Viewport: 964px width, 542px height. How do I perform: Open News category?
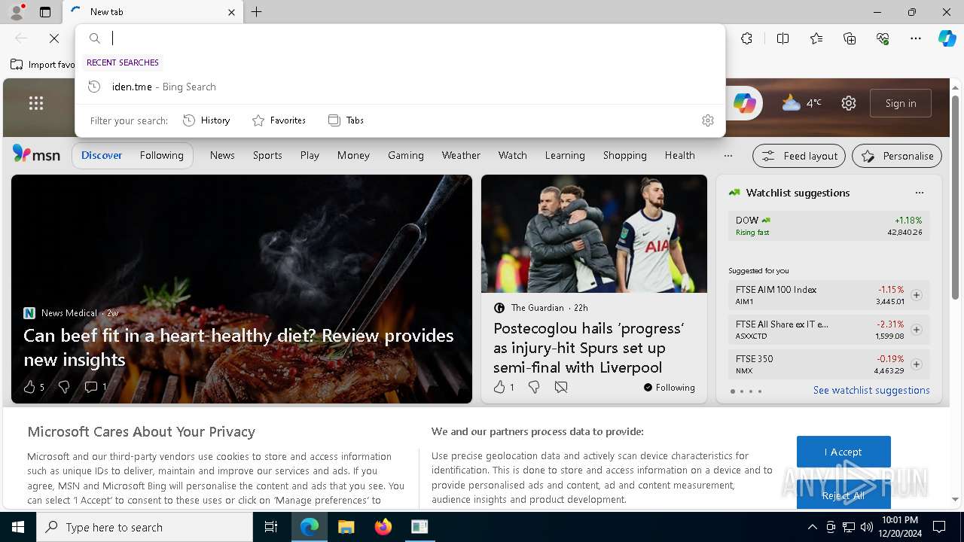click(222, 155)
